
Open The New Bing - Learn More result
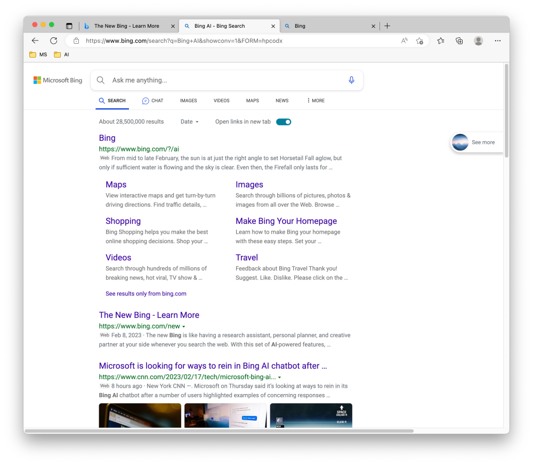click(149, 315)
